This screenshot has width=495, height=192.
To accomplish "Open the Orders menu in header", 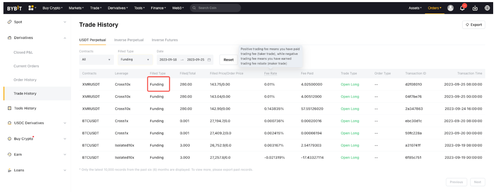I will click(x=434, y=8).
